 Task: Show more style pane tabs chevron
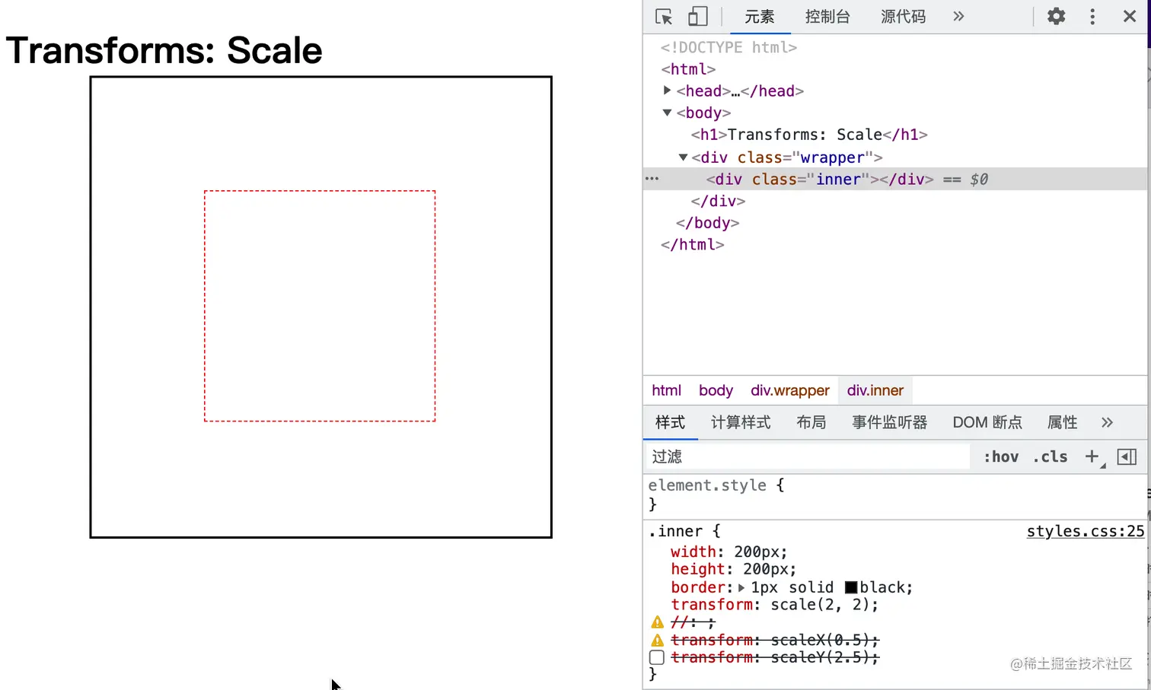1107,422
